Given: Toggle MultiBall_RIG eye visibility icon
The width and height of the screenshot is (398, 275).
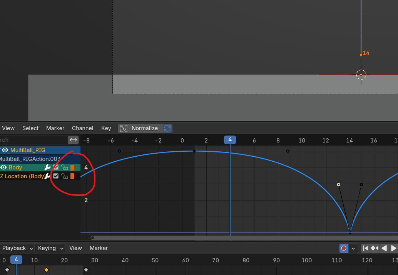Looking at the screenshot, I should point(5,150).
